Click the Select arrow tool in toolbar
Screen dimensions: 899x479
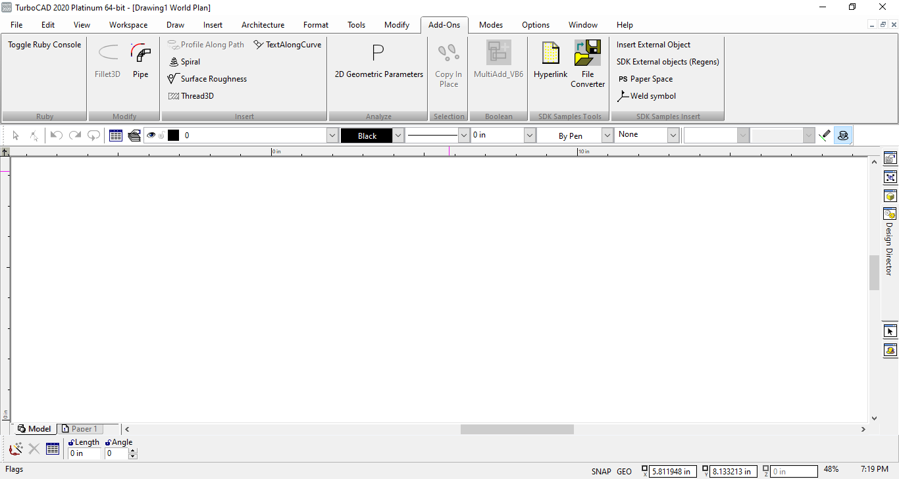(x=16, y=136)
